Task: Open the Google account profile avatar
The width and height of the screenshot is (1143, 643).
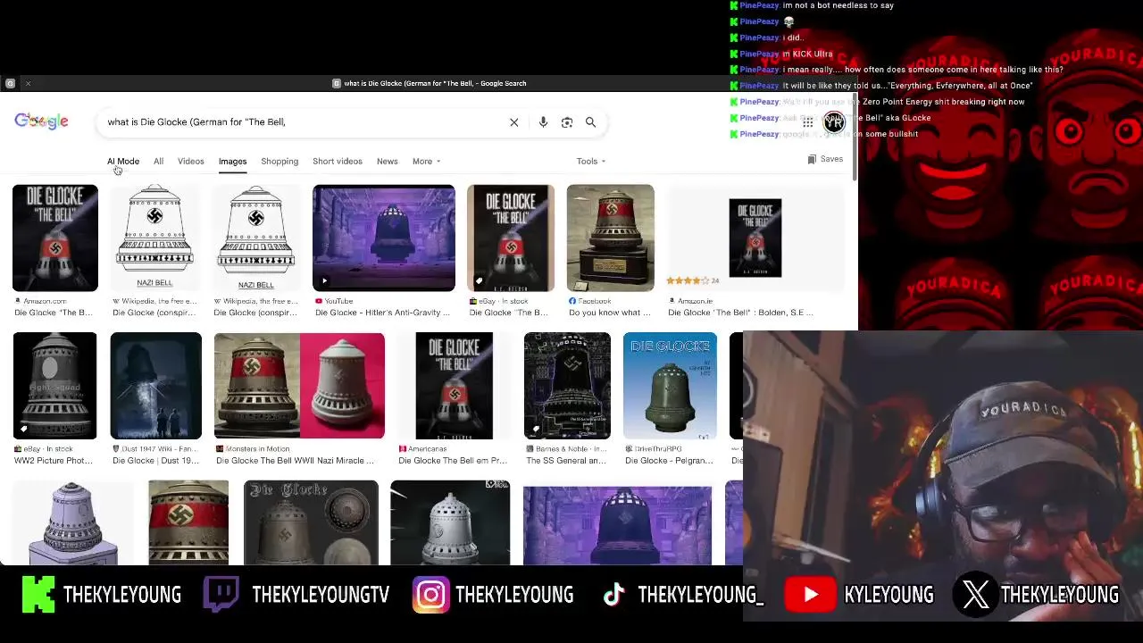Action: [x=834, y=122]
